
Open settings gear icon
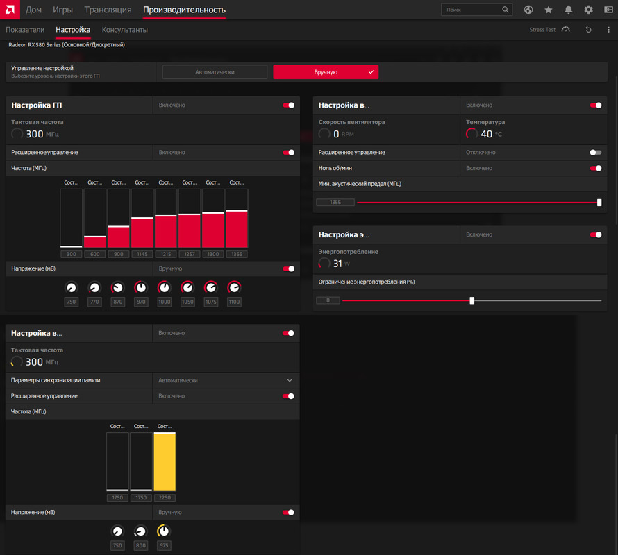tap(588, 10)
